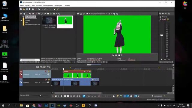Image resolution: width=192 pixels, height=108 pixels.
Task: Open Event FX on Untitled event
Action: coord(87,71)
